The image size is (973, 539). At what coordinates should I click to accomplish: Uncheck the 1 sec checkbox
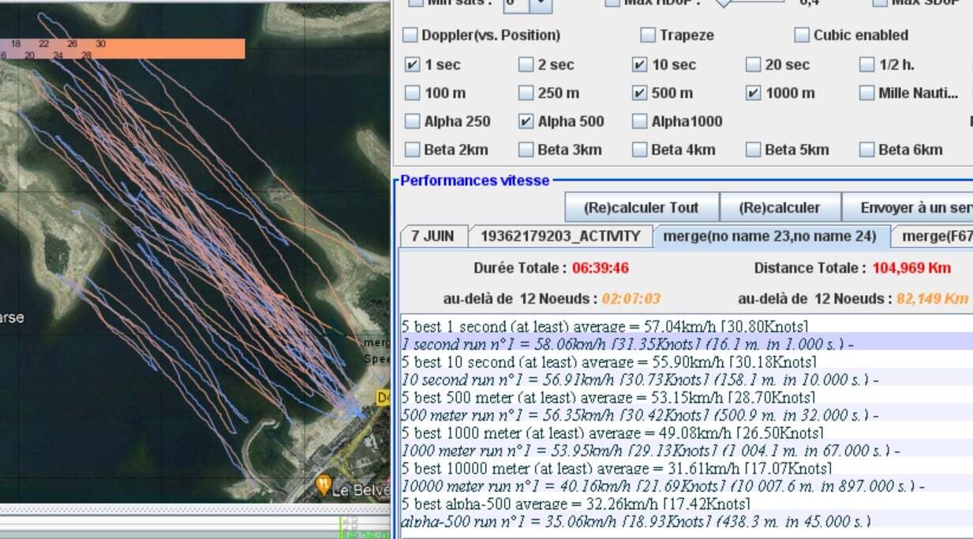(x=412, y=65)
